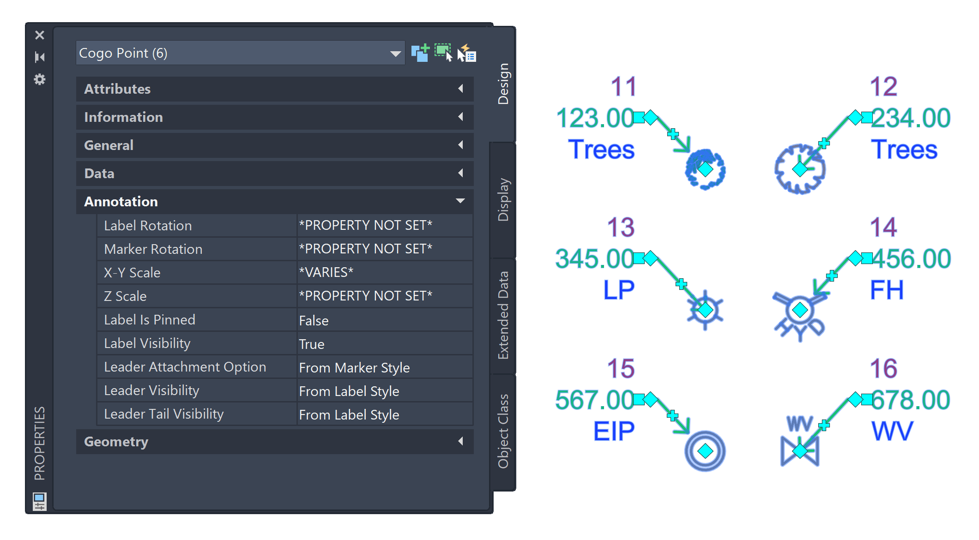Image resolution: width=979 pixels, height=540 pixels.
Task: Open Leader Visibility value list
Action: point(385,391)
